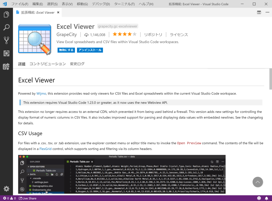The image size is (272, 201).
Task: Click the アンインストール button
Action: pos(90,50)
